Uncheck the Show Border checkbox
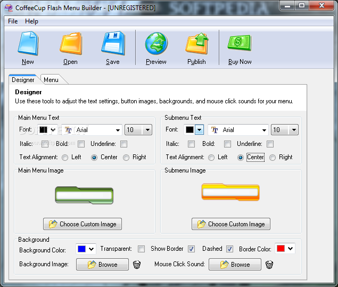Screen dimensions: 338x287 [191, 249]
